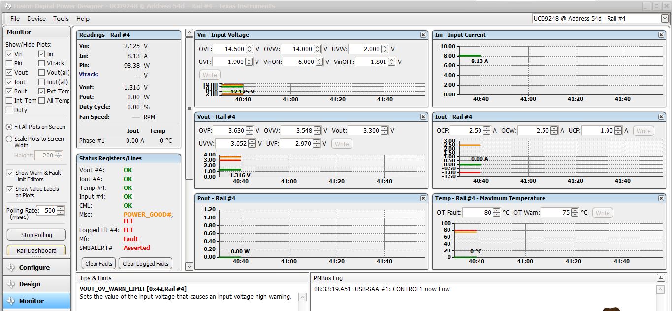Image resolution: width=672 pixels, height=311 pixels.
Task: Switch to the Configure section
Action: coord(37,268)
